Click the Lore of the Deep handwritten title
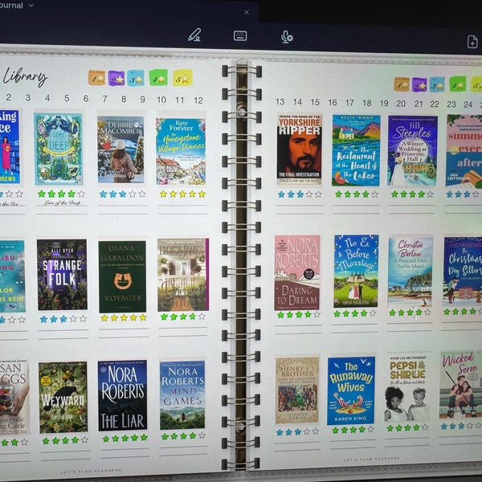482x482 pixels. (x=63, y=203)
